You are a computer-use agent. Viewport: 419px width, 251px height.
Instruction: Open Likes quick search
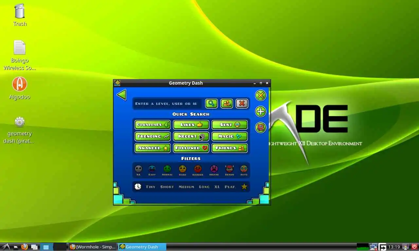click(x=191, y=125)
